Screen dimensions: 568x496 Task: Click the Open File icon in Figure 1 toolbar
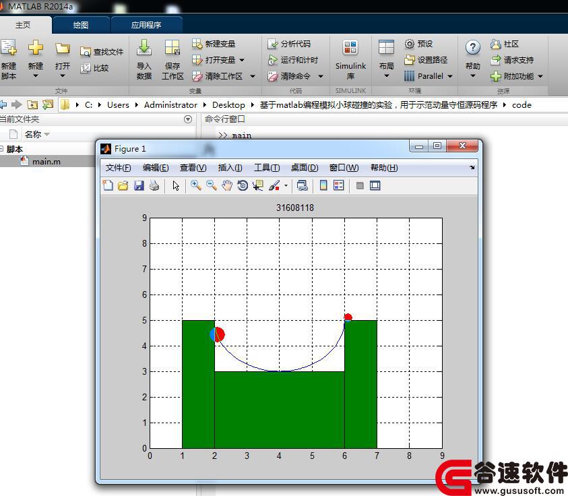coord(123,185)
